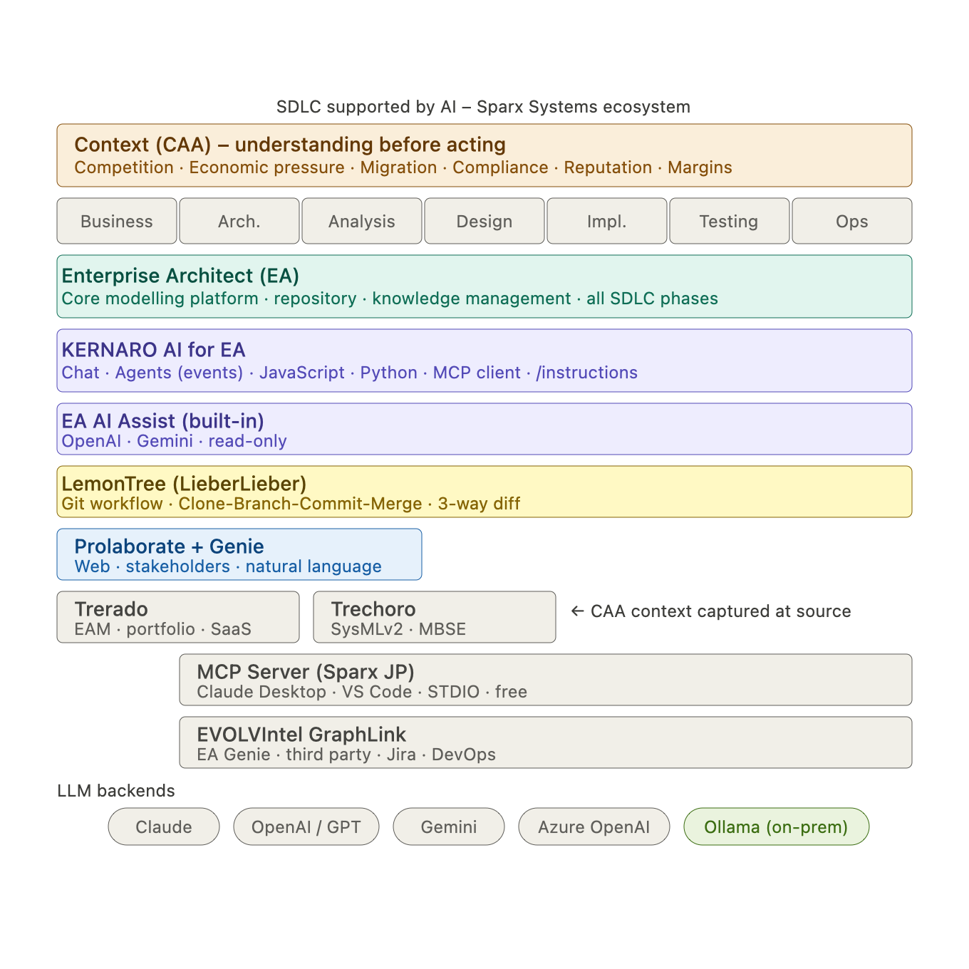Select the Gemini backend pill
Screen dimensions: 969x969
click(449, 826)
